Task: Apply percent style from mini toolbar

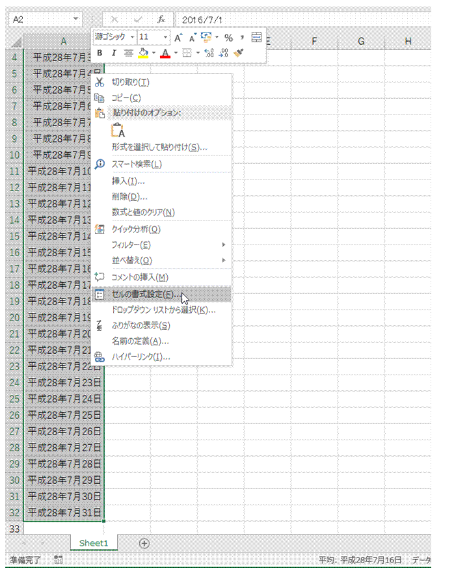Action: [x=228, y=38]
